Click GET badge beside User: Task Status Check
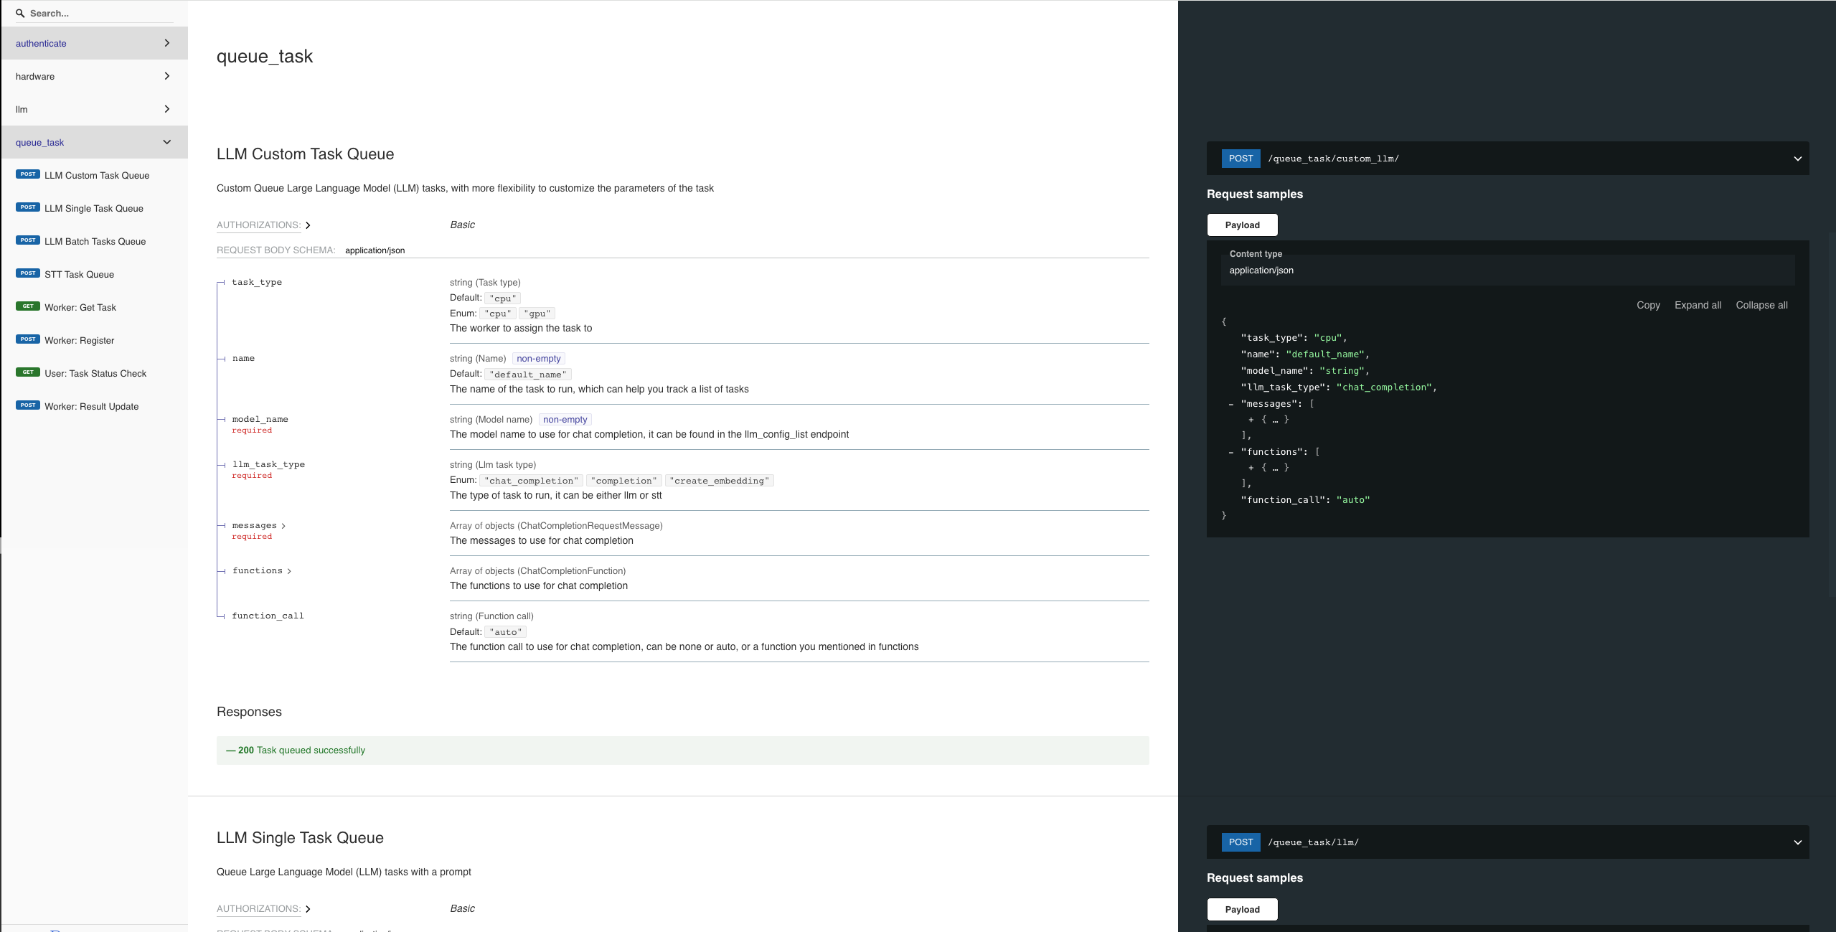Screen dimensions: 1836x932 (x=28, y=372)
